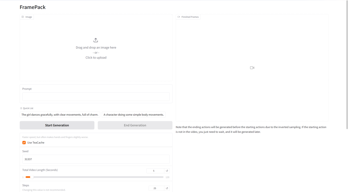
Task: Reset Steps value with its reset icon
Action: (x=167, y=188)
